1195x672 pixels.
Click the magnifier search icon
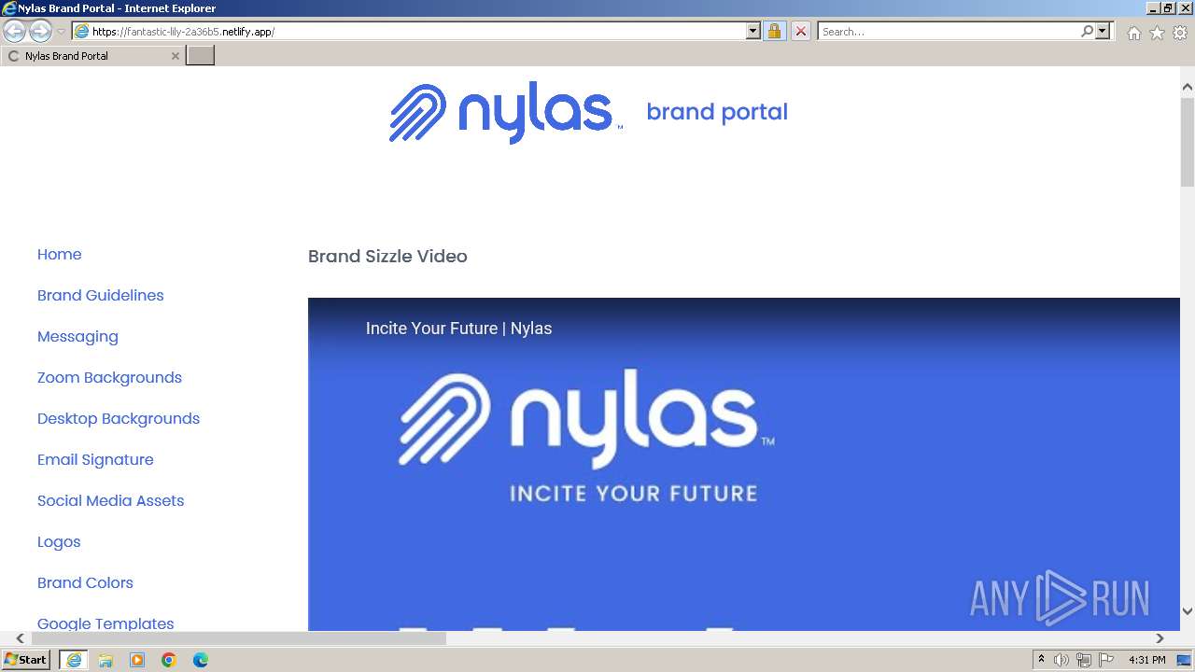(1087, 32)
